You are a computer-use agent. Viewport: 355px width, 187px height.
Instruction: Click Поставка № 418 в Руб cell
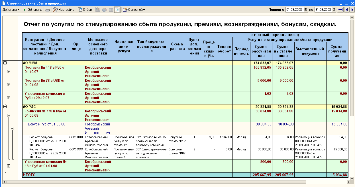point(45,72)
